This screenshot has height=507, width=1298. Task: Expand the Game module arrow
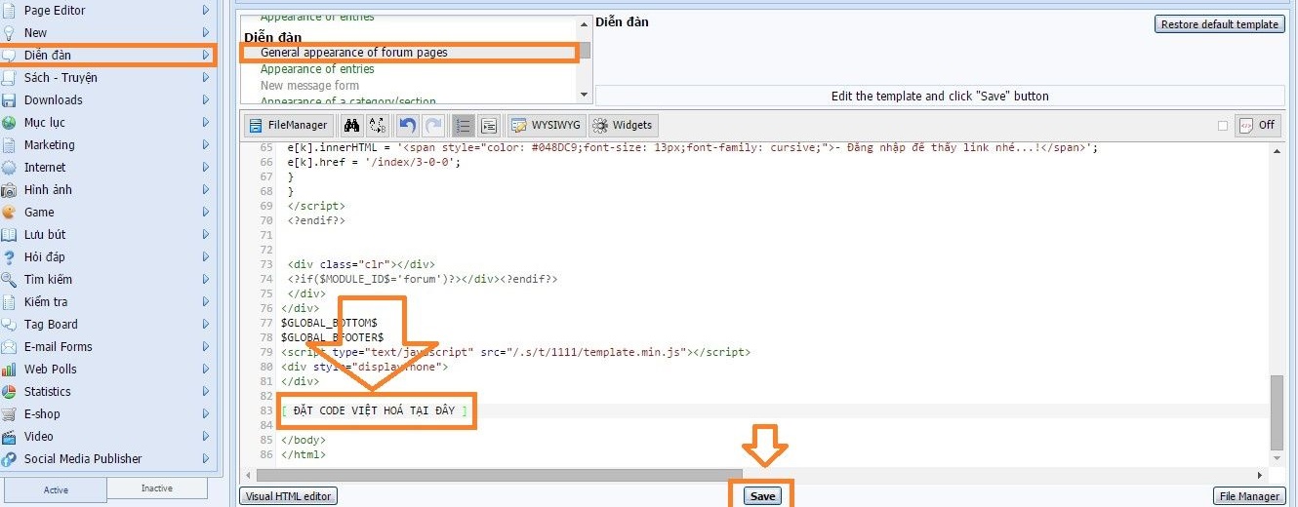click(206, 212)
